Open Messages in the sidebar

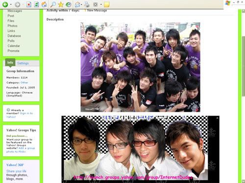coord(15,11)
